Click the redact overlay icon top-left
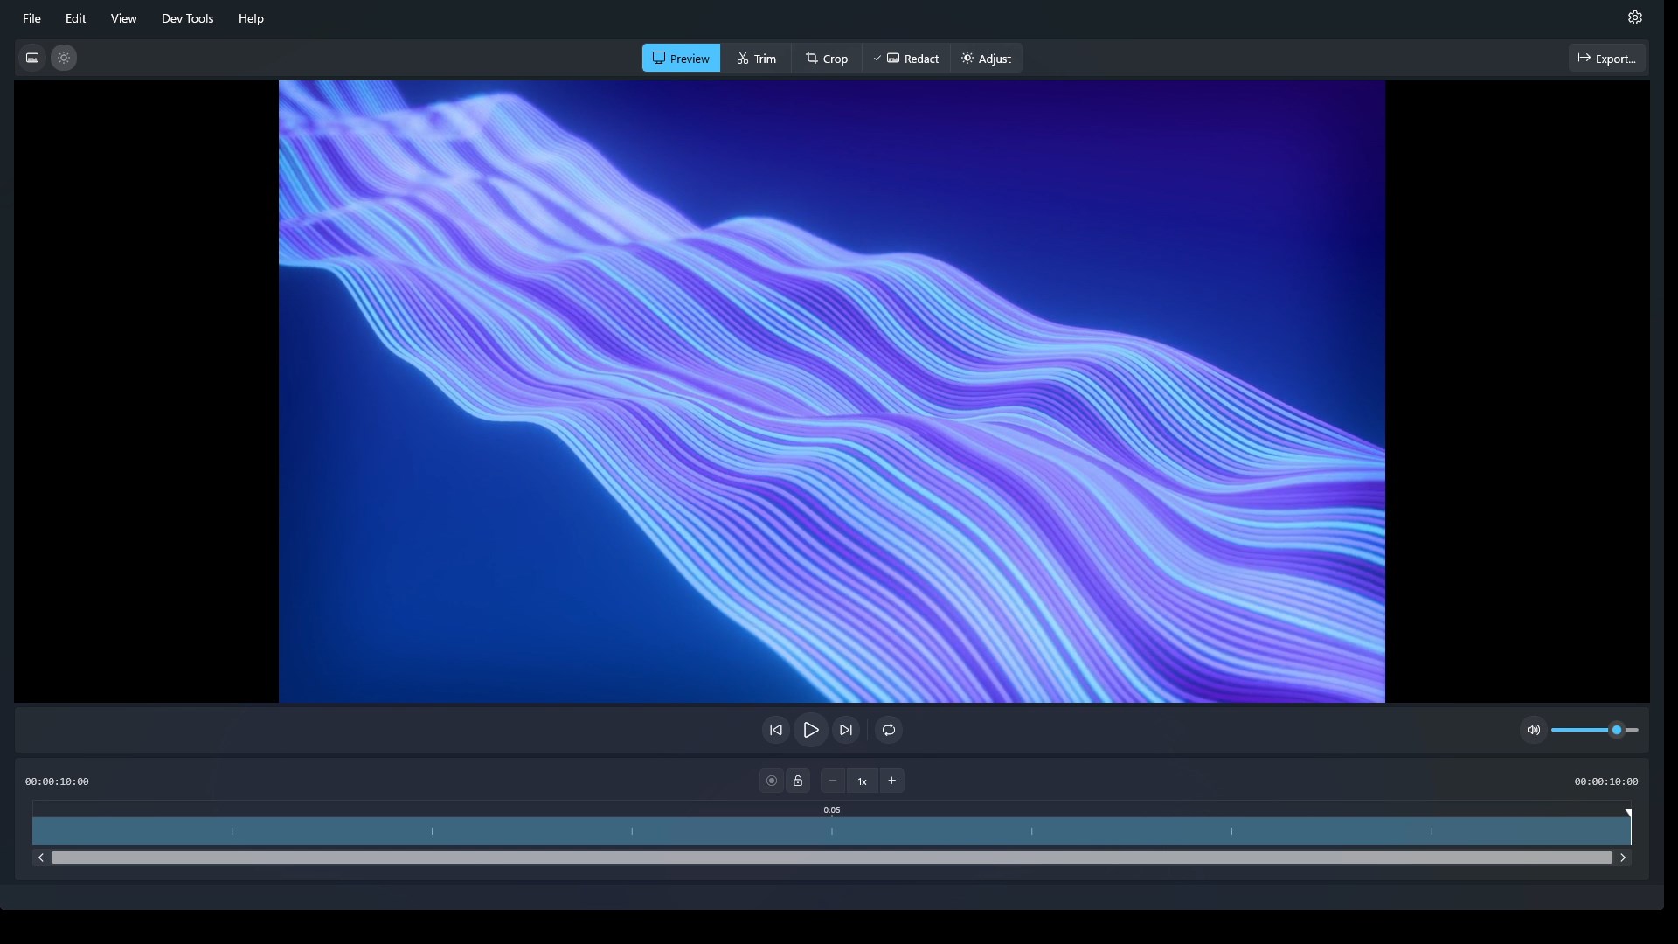The image size is (1678, 944). click(32, 58)
